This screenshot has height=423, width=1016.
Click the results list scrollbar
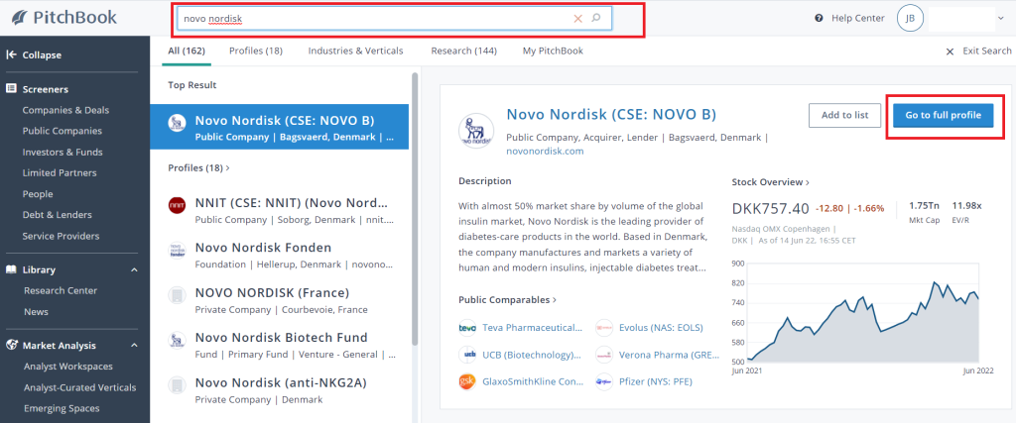[x=415, y=207]
